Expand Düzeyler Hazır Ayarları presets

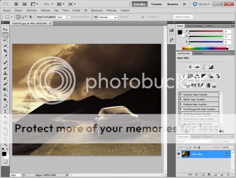point(199,95)
